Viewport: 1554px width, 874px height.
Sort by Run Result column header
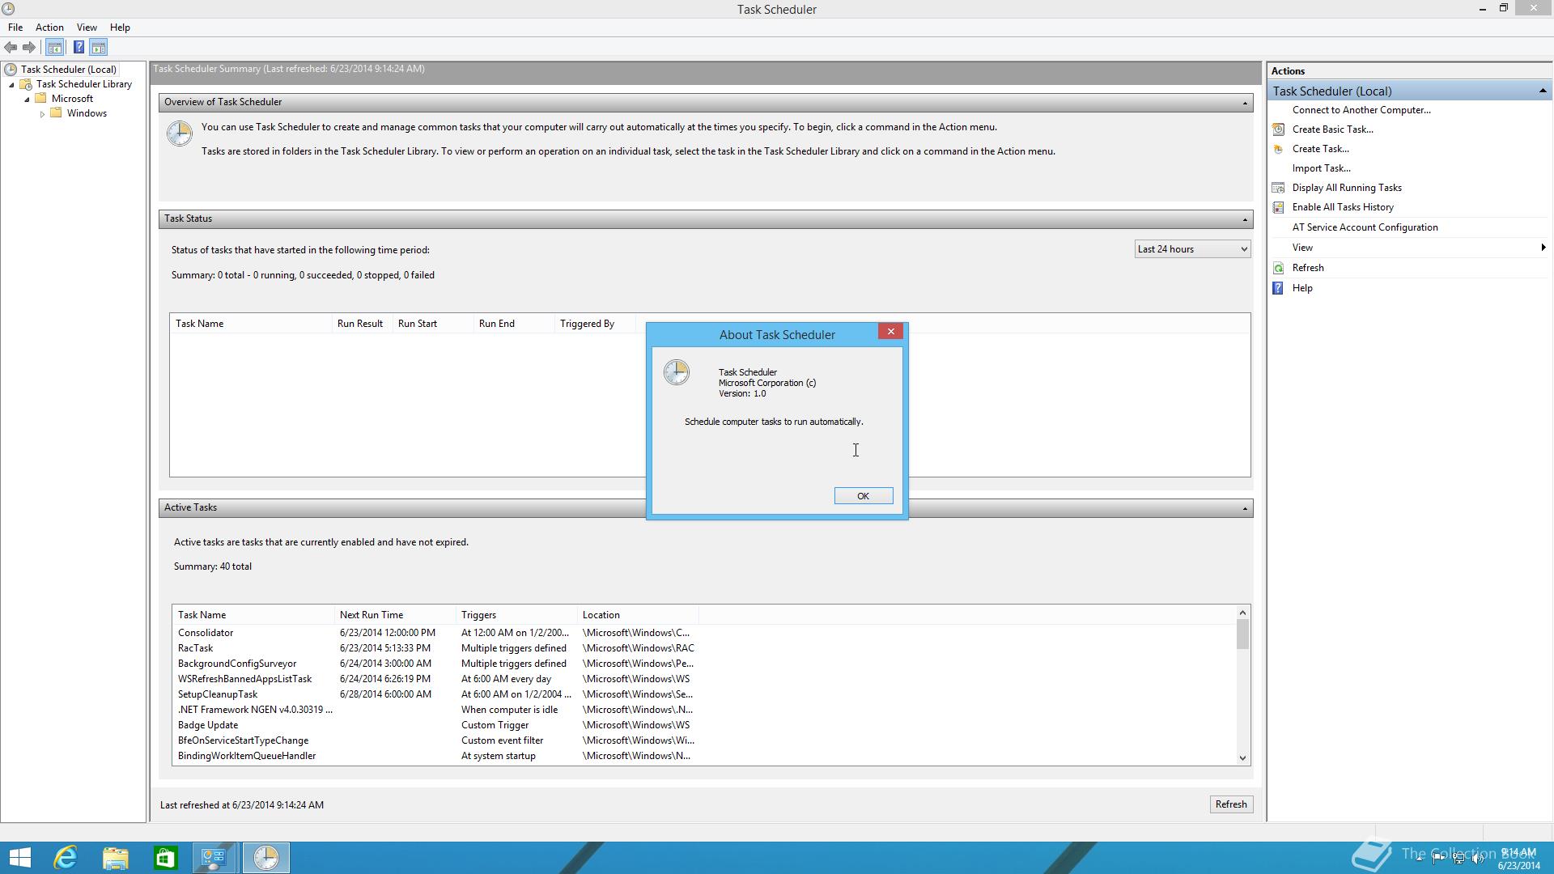361,324
